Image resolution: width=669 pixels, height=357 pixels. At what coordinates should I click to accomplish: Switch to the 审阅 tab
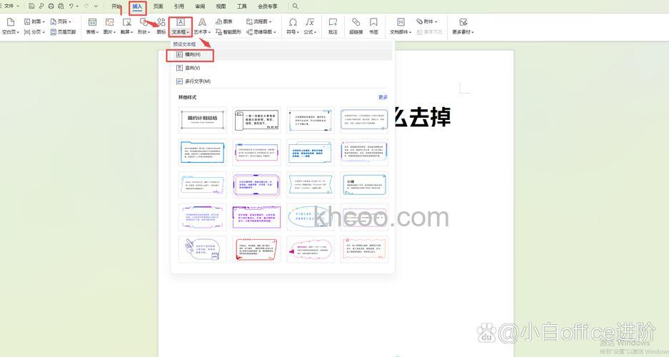tap(200, 6)
